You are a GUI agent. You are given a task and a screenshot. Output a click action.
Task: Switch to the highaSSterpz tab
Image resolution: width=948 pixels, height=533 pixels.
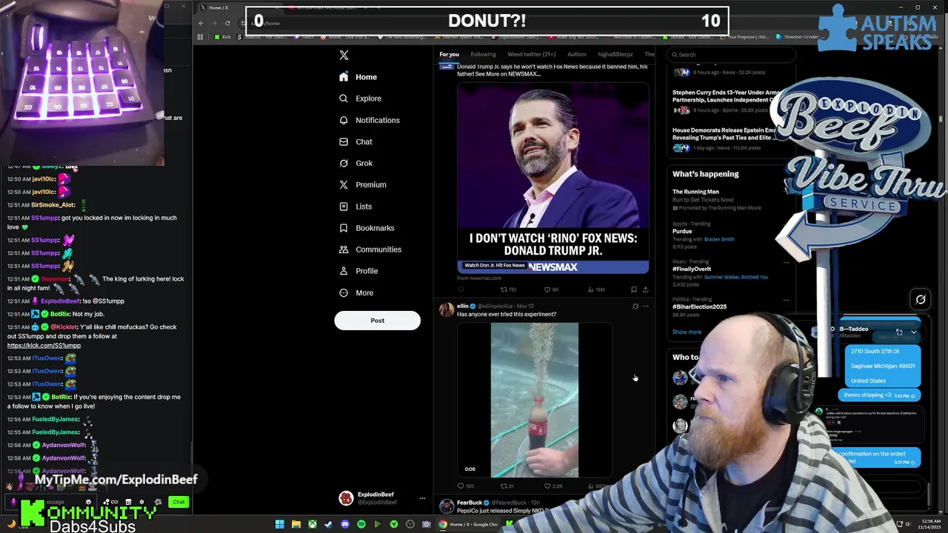click(x=615, y=54)
